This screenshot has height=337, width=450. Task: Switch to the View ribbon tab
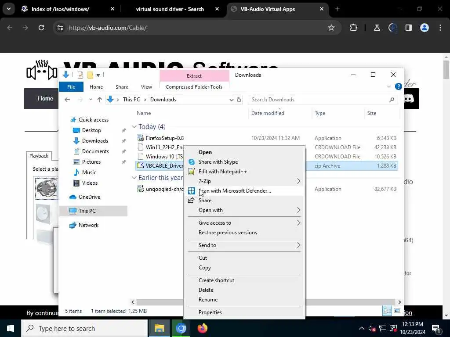pyautogui.click(x=146, y=87)
